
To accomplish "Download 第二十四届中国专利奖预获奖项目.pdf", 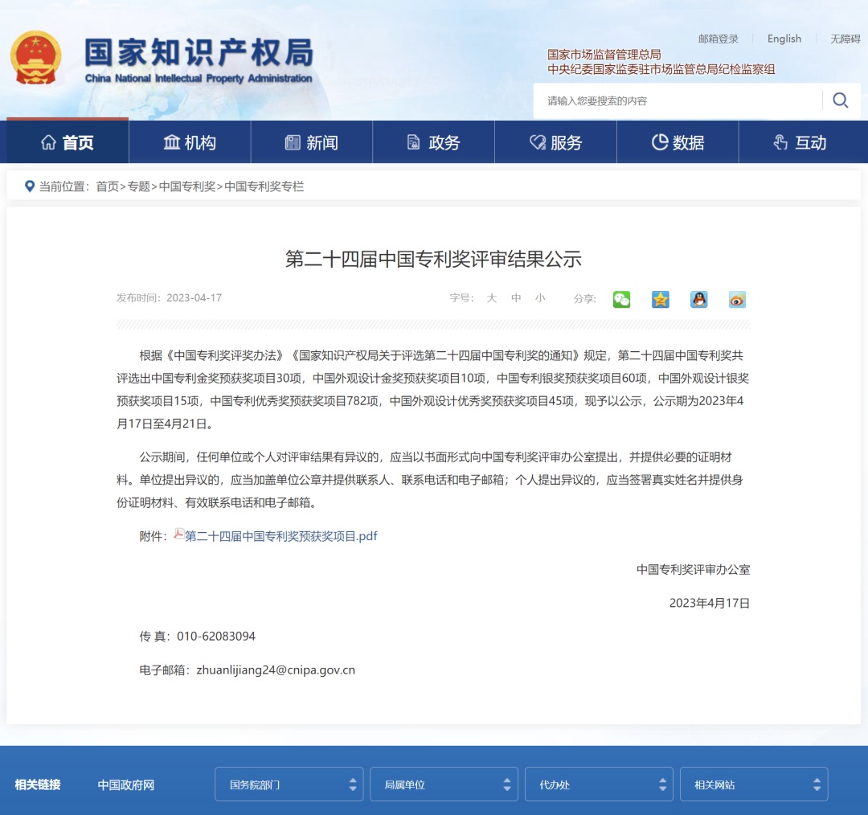I will pyautogui.click(x=280, y=536).
